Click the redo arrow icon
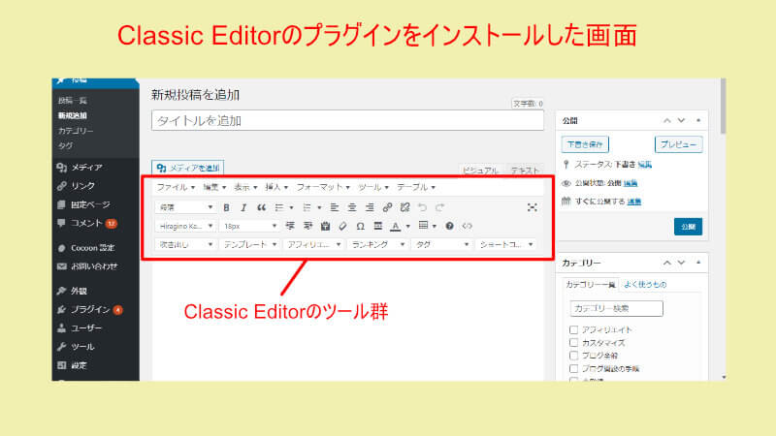776x436 pixels. [x=439, y=207]
